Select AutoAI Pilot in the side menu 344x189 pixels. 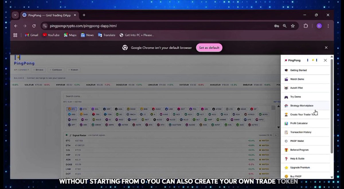pyautogui.click(x=306, y=88)
